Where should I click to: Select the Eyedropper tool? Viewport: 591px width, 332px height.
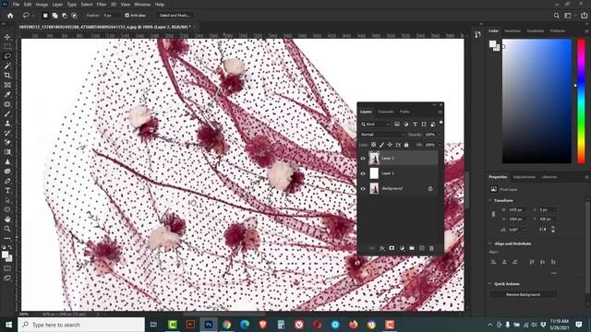[7, 94]
